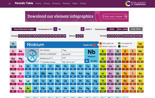Select the Beryllium (Be) element tile

(21, 52)
